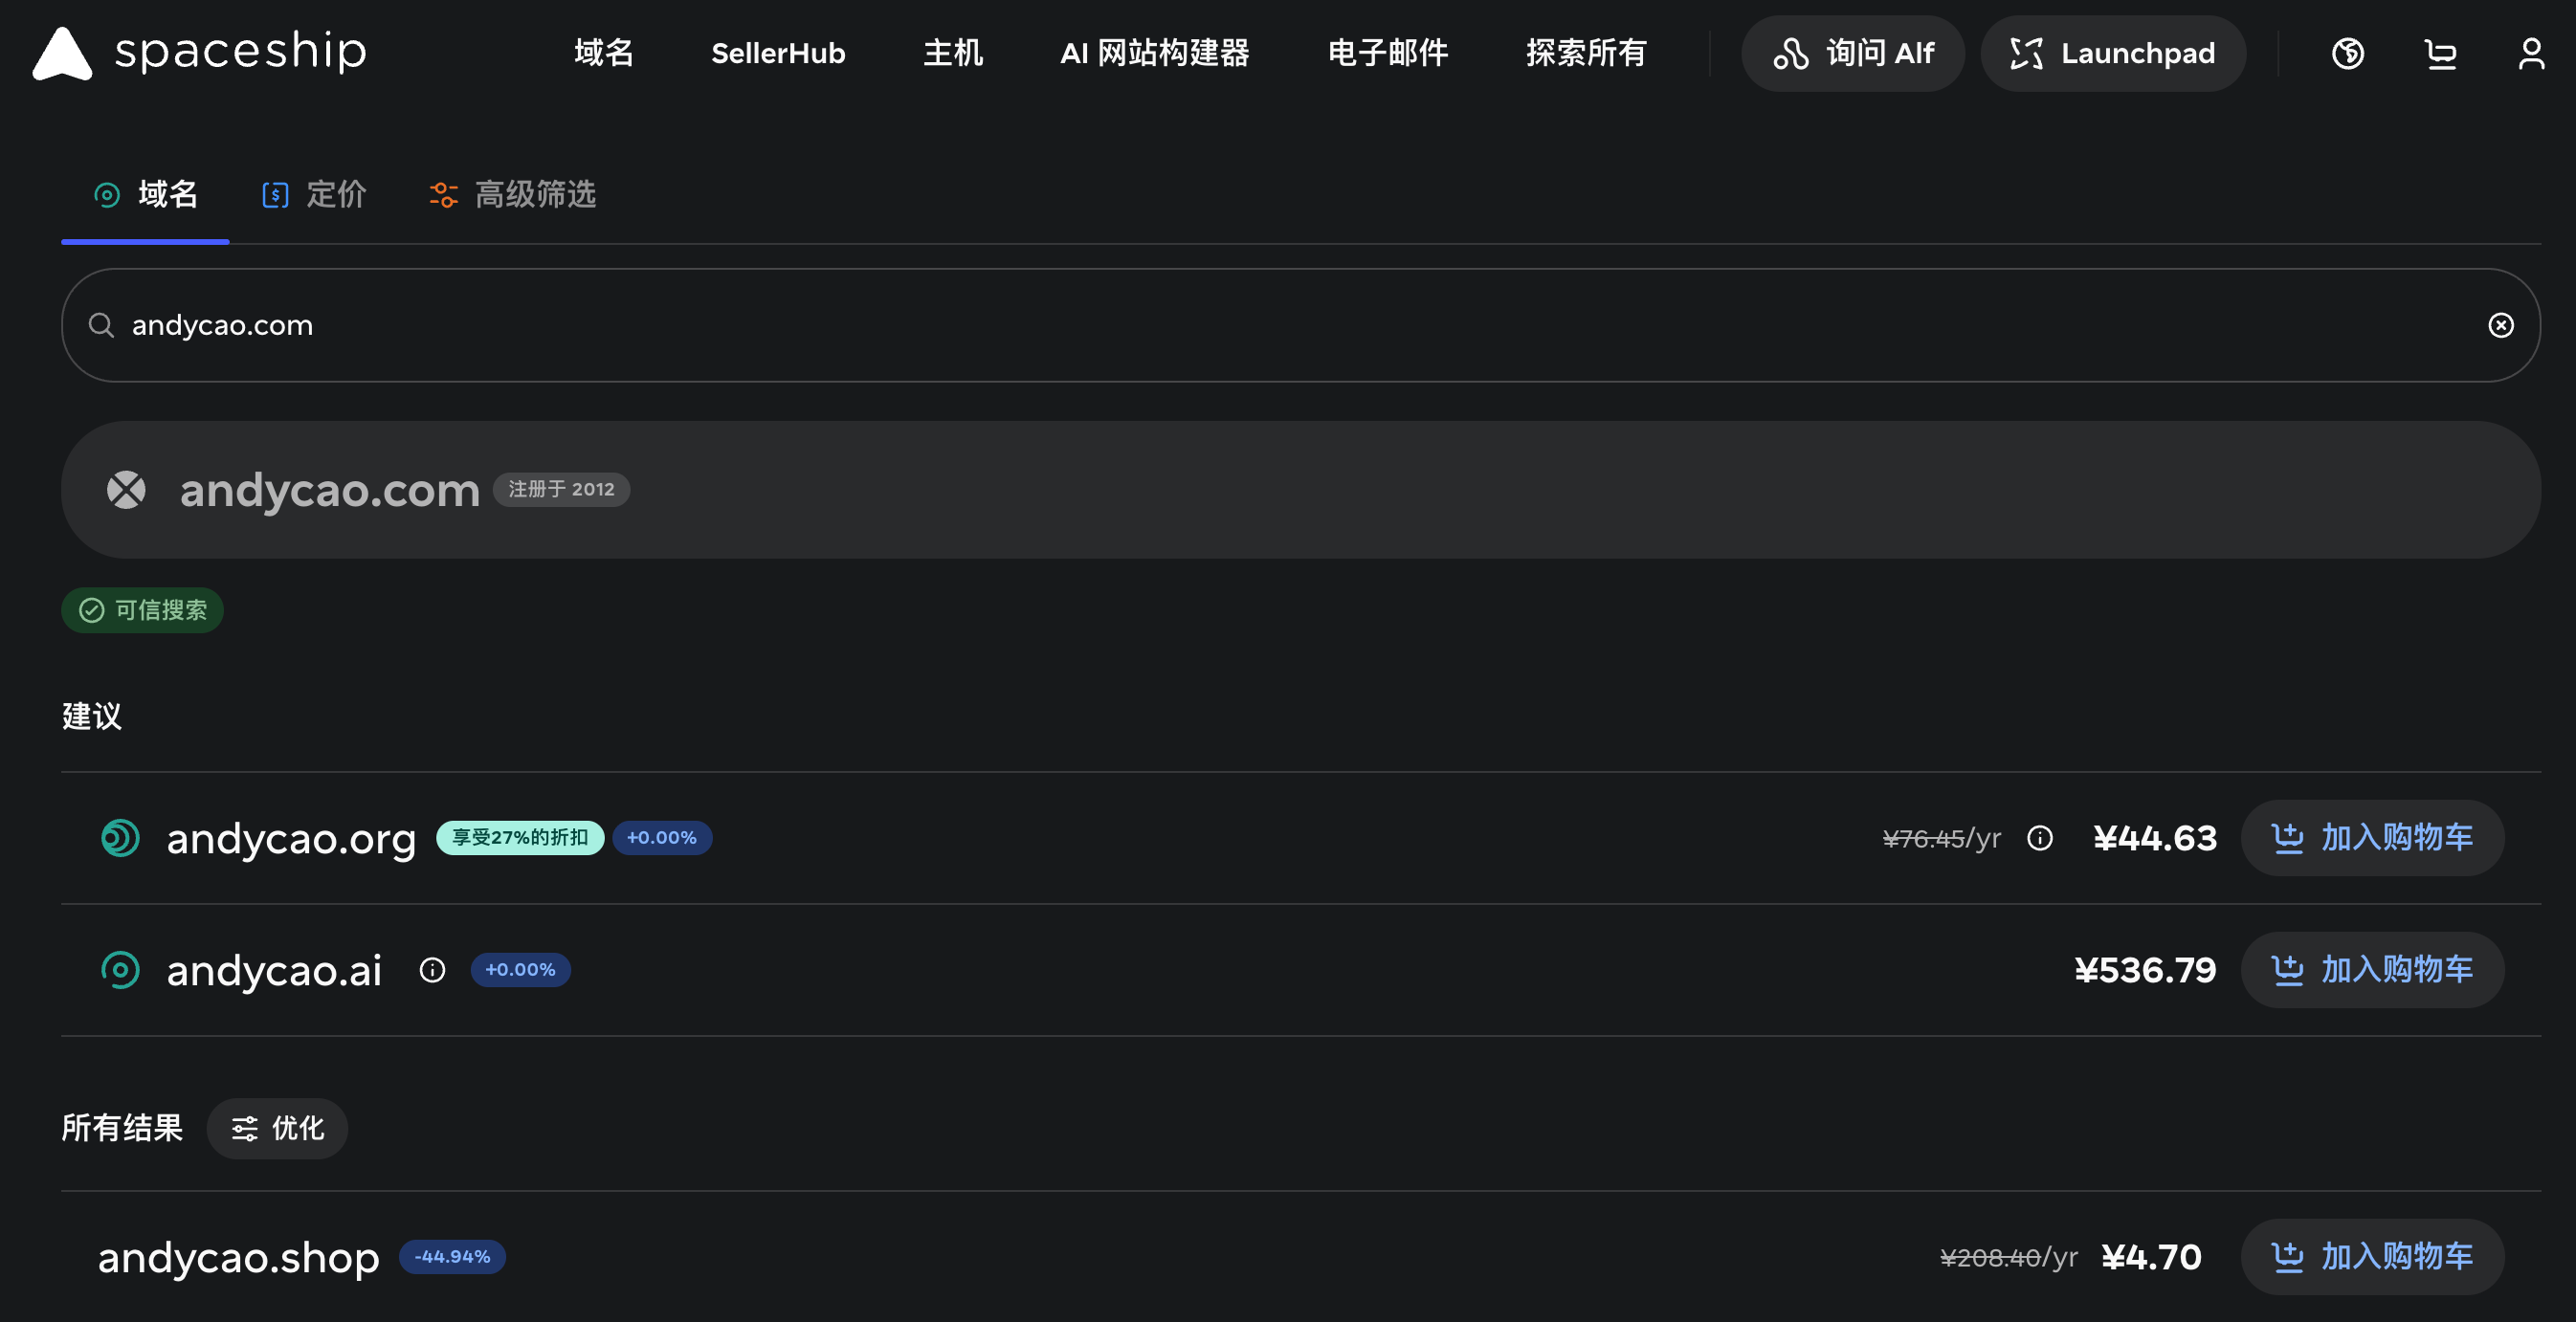
Task: Click the info icon beside ¥76.45/yr
Action: (x=2039, y=838)
